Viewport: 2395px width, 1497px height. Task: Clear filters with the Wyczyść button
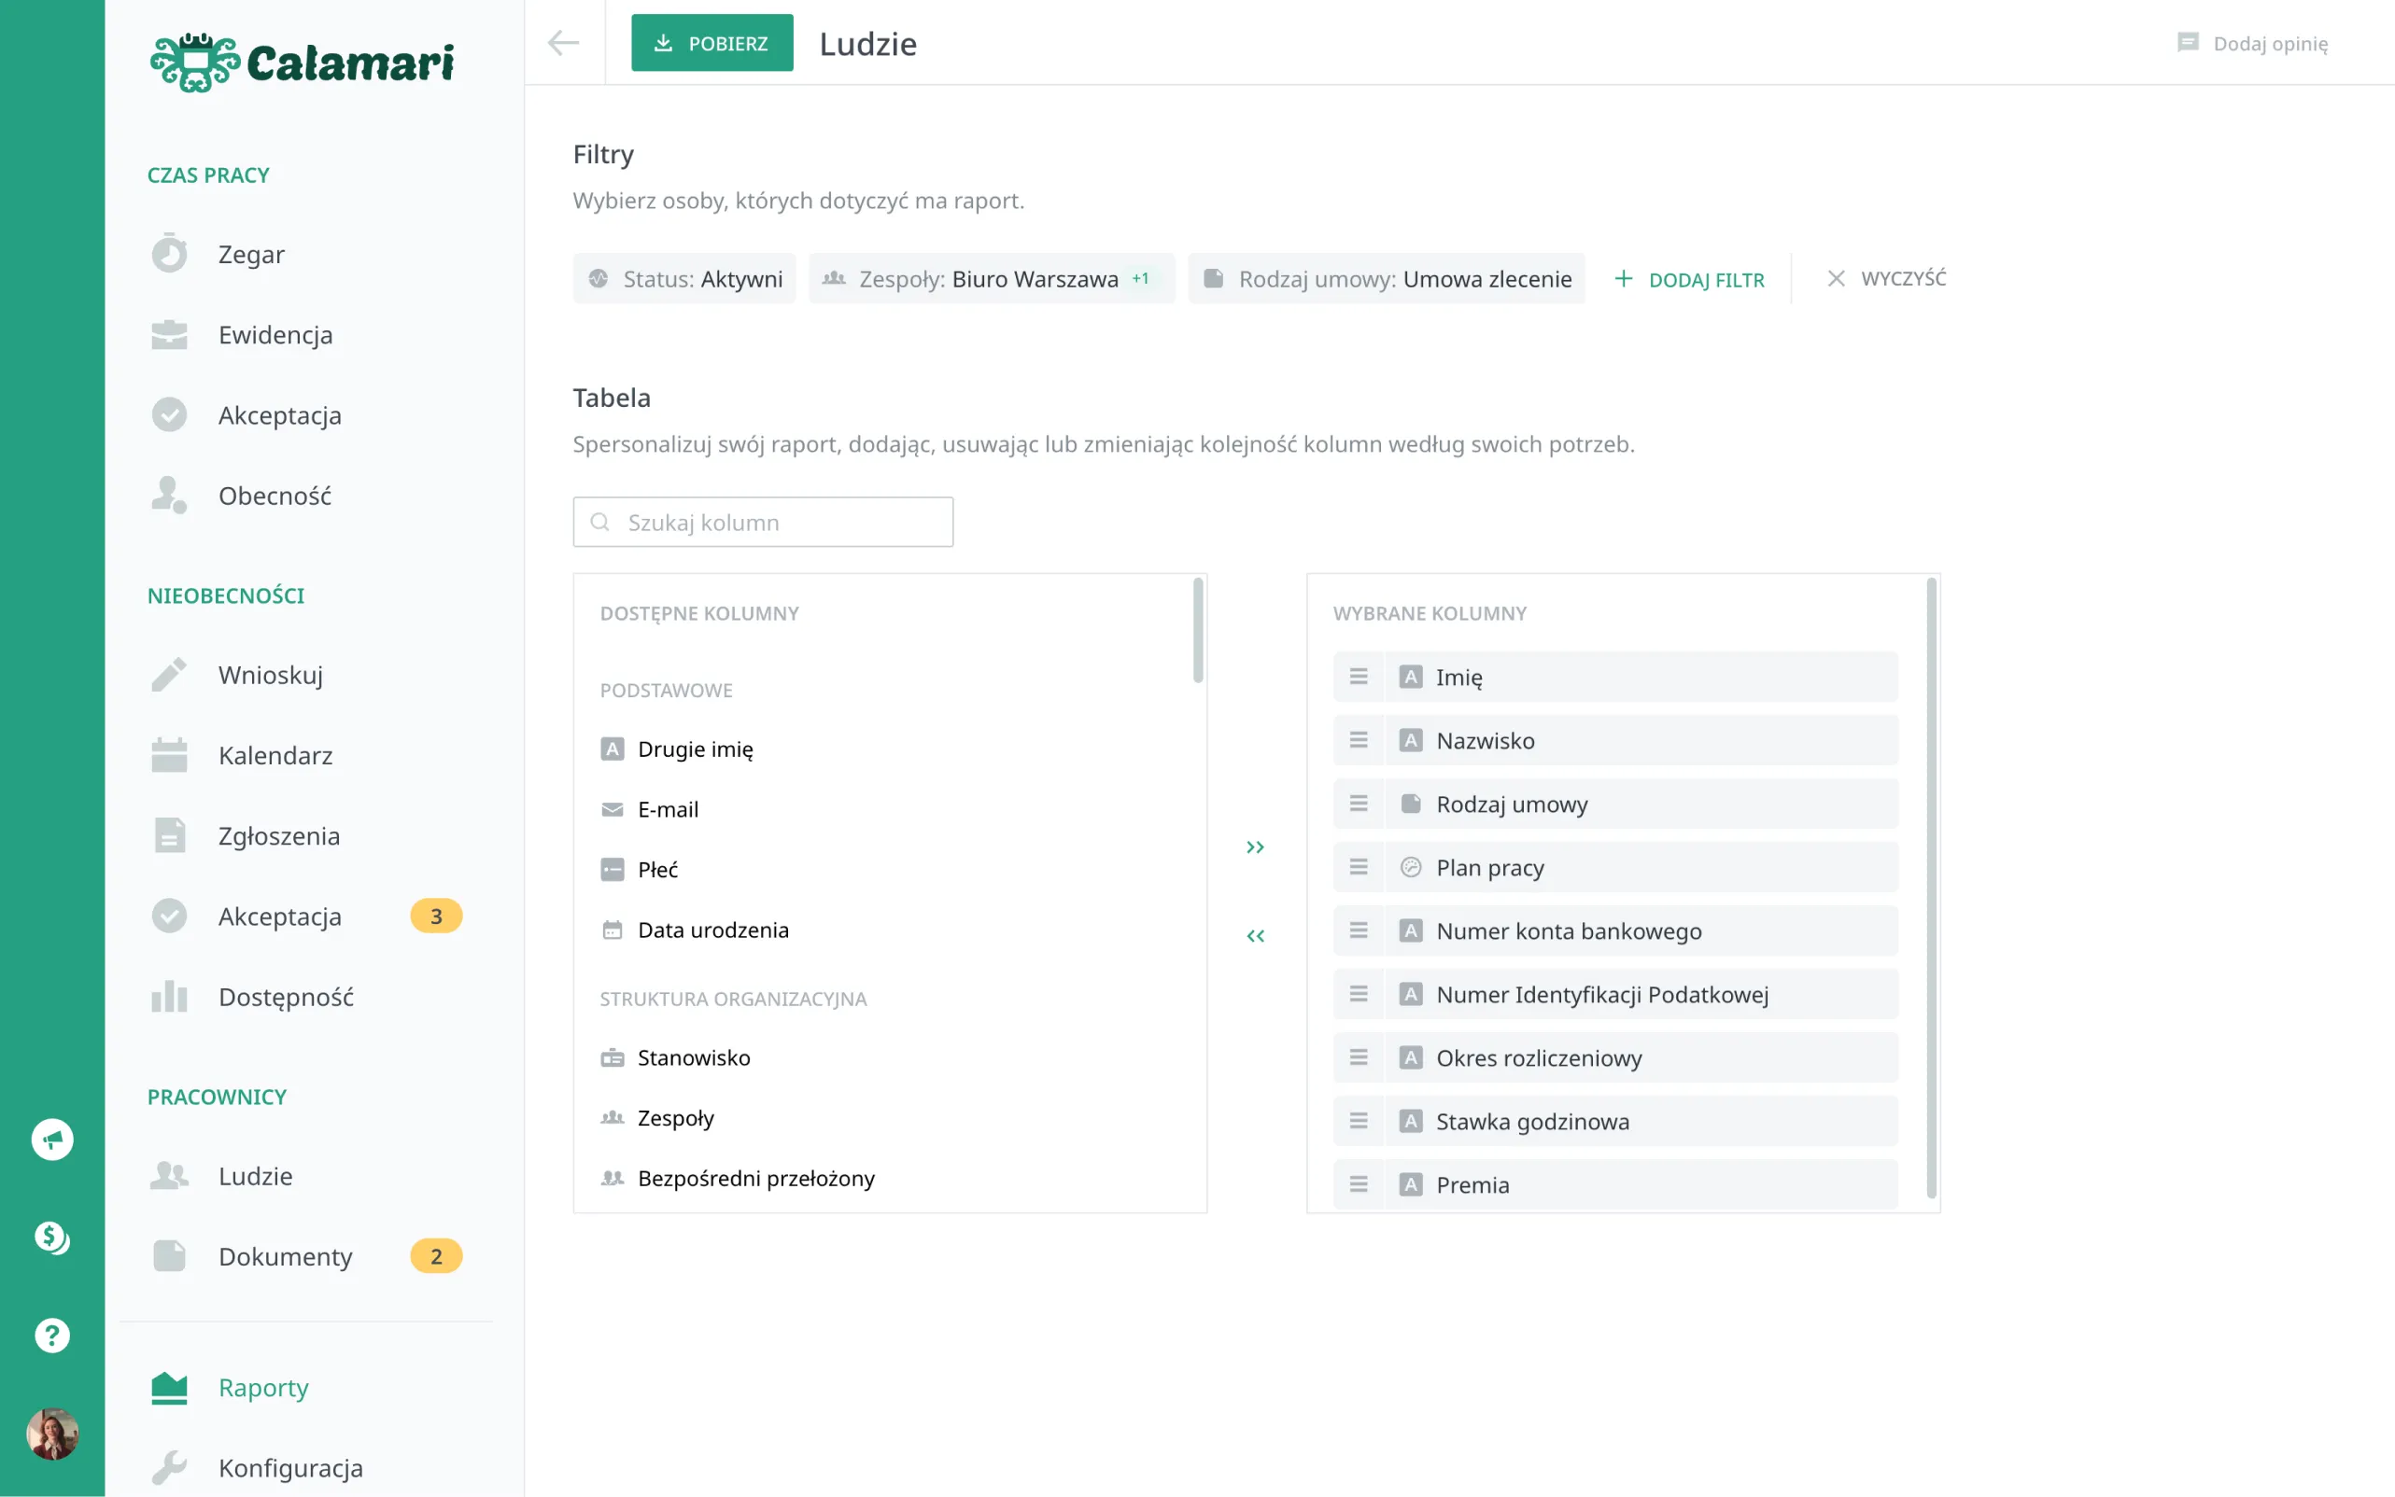(1886, 278)
